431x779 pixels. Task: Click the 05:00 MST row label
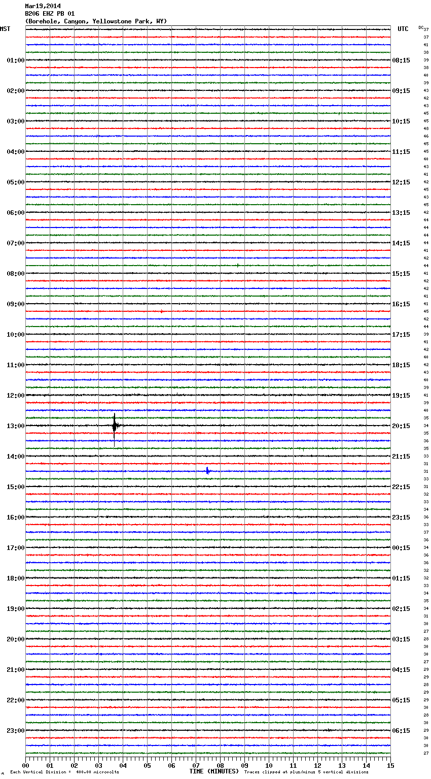click(15, 182)
